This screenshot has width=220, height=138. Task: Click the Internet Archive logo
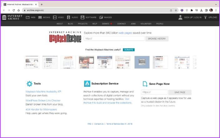[12, 17]
